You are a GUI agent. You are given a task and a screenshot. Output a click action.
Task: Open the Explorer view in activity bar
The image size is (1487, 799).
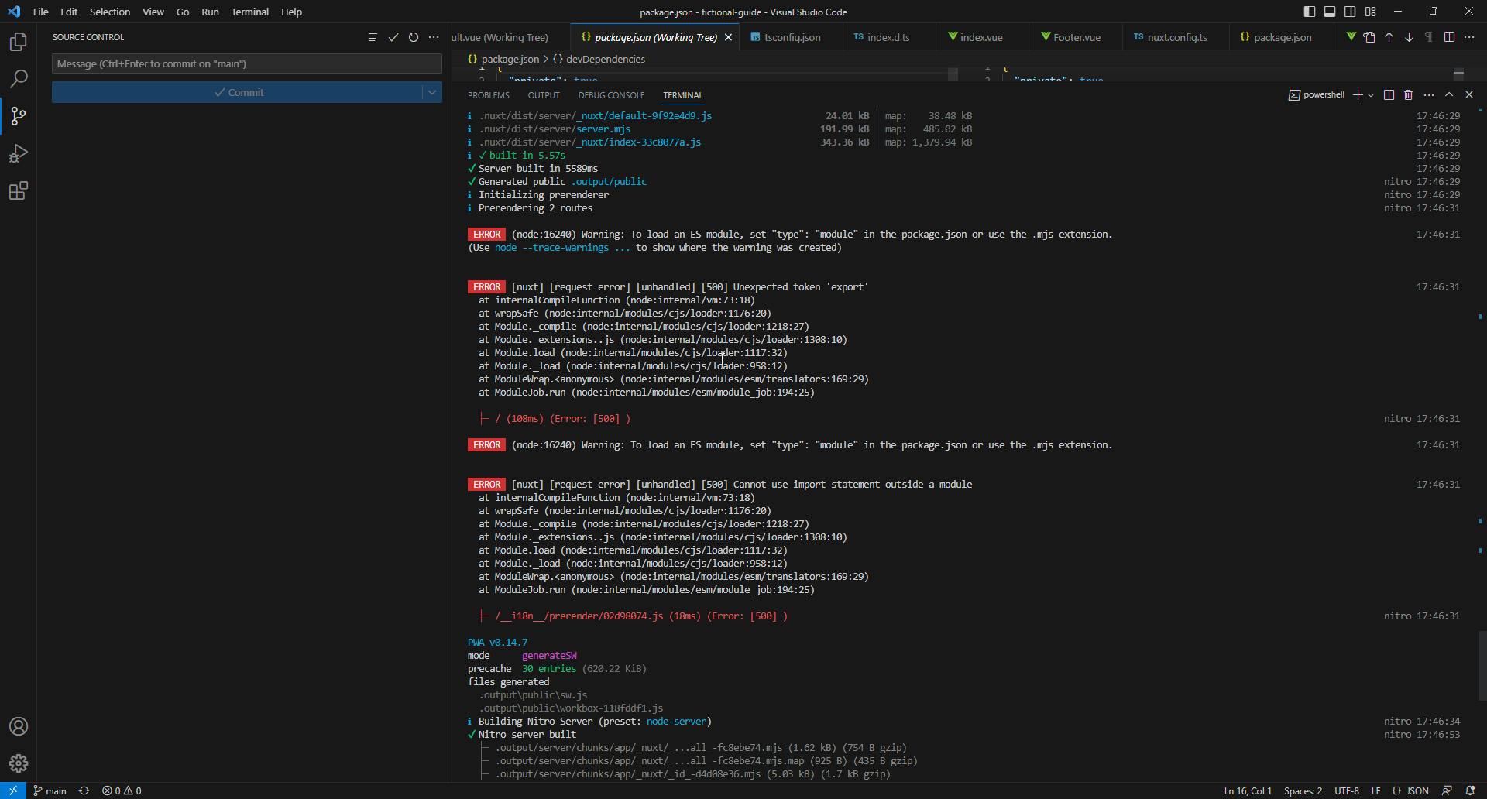(x=19, y=42)
